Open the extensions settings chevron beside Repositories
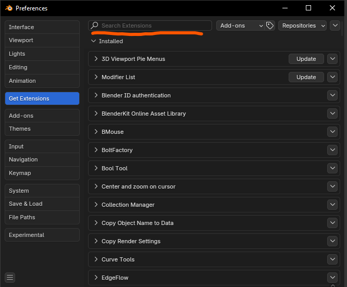Screen dimensions: 347x287 point(335,26)
